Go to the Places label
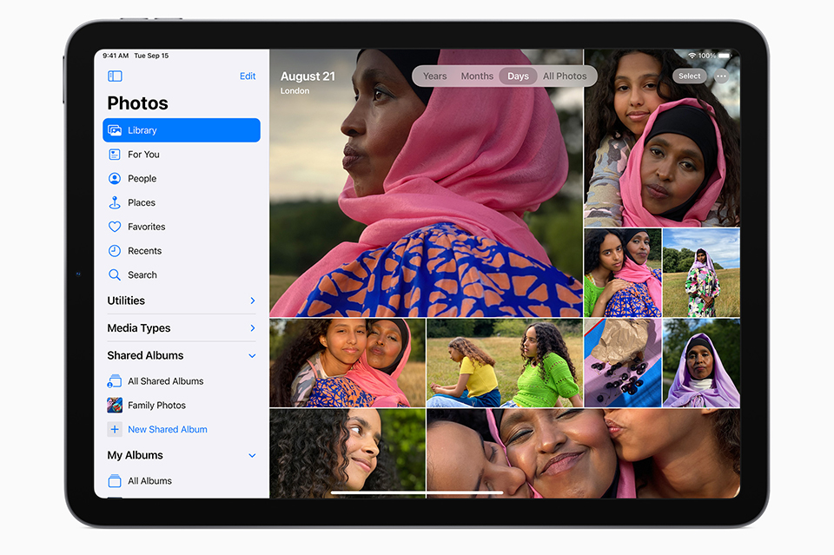Image resolution: width=834 pixels, height=555 pixels. tap(142, 202)
